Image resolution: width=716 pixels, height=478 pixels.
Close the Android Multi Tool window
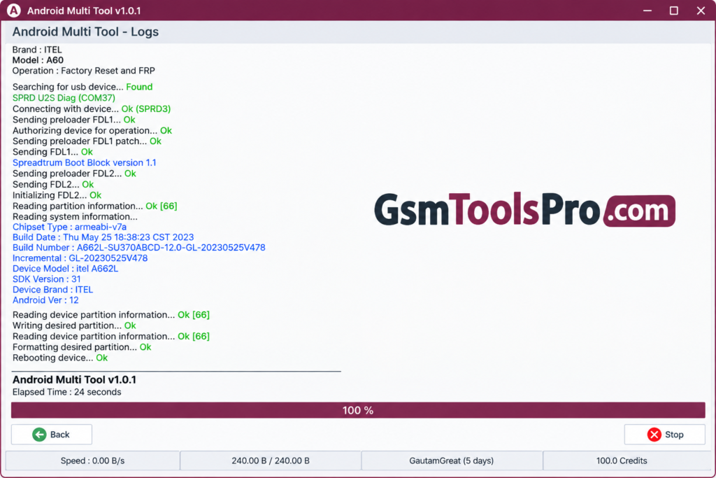pyautogui.click(x=701, y=10)
